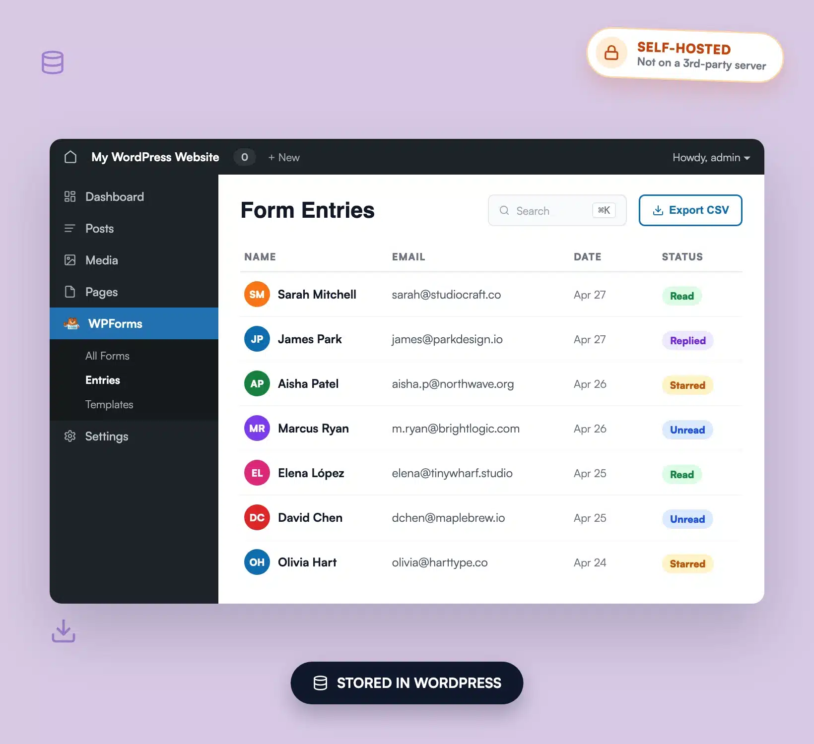814x744 pixels.
Task: Click the red DC avatar
Action: tap(257, 517)
